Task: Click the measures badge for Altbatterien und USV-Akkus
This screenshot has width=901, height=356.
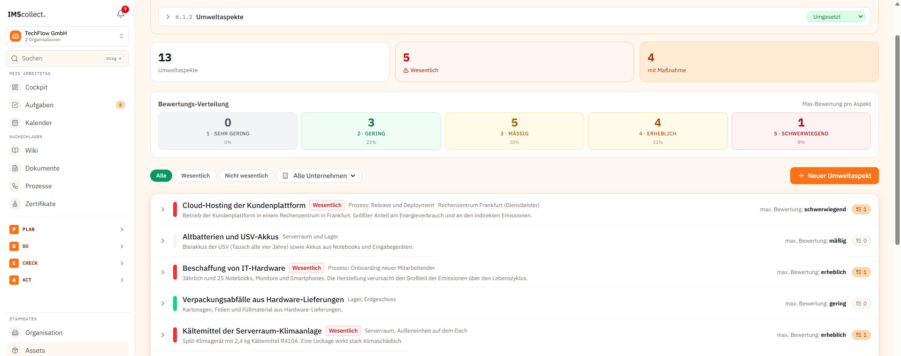Action: tap(861, 241)
